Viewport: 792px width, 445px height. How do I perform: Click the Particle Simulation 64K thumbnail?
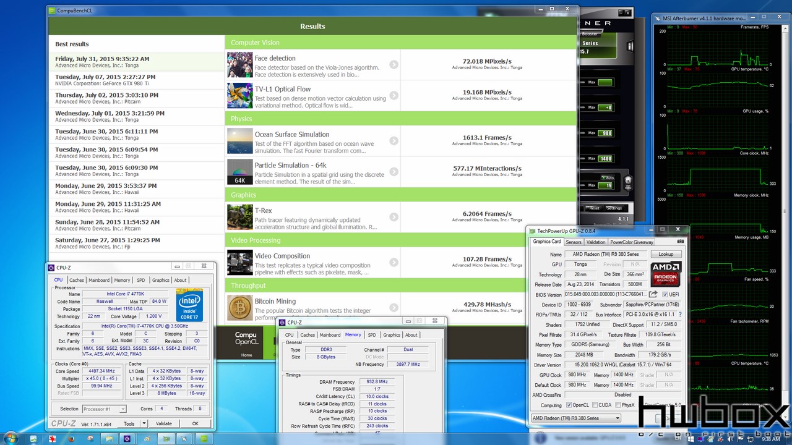pos(239,172)
